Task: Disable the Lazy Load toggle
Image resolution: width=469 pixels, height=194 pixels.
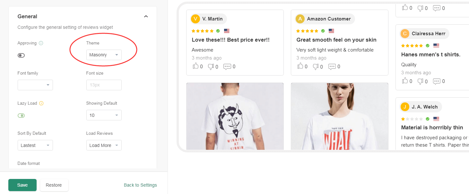Action: (x=21, y=116)
